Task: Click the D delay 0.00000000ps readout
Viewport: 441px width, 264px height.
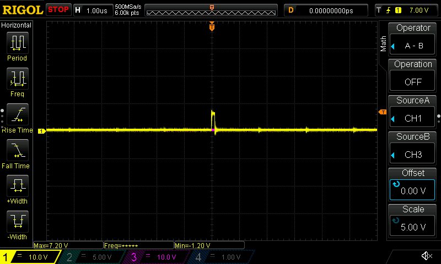Action: click(x=326, y=10)
